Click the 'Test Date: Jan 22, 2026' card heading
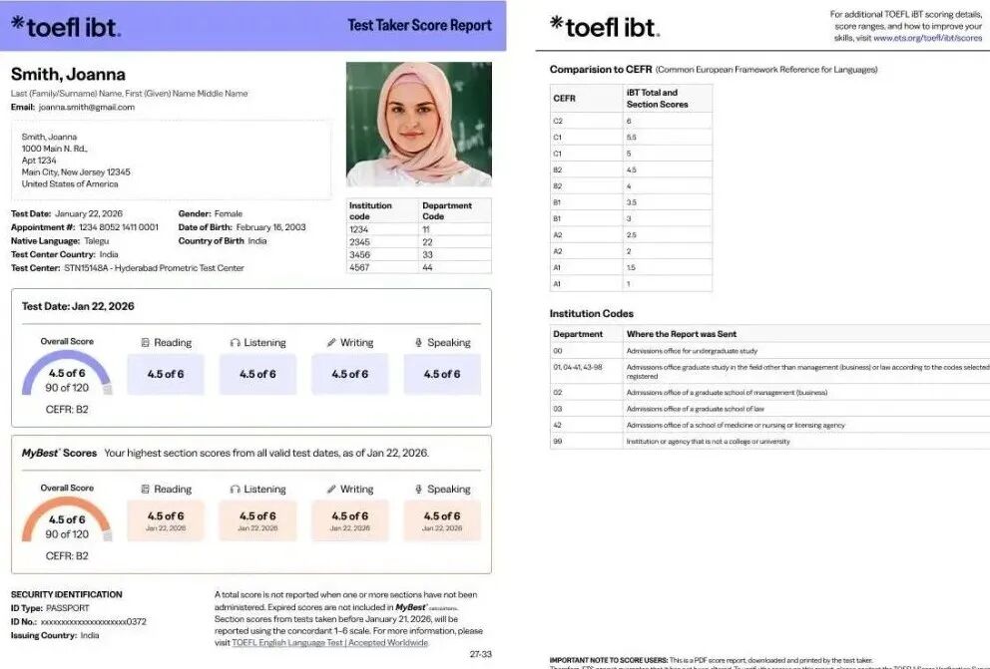Viewport: 990px width, 669px height. pos(78,306)
